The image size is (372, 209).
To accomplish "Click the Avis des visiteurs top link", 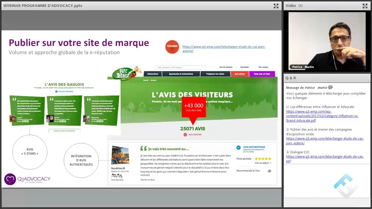I will (226, 67).
